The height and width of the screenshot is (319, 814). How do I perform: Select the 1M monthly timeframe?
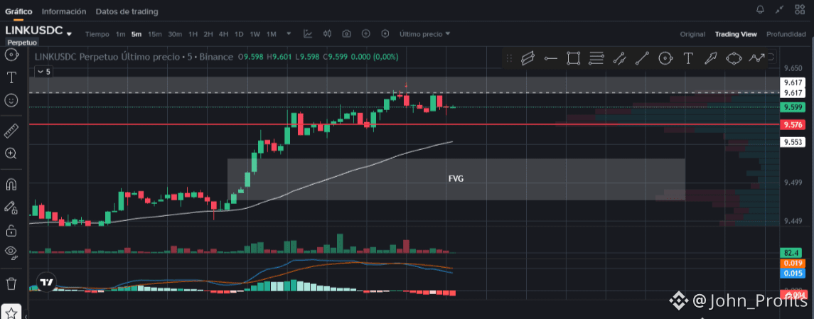tap(272, 34)
